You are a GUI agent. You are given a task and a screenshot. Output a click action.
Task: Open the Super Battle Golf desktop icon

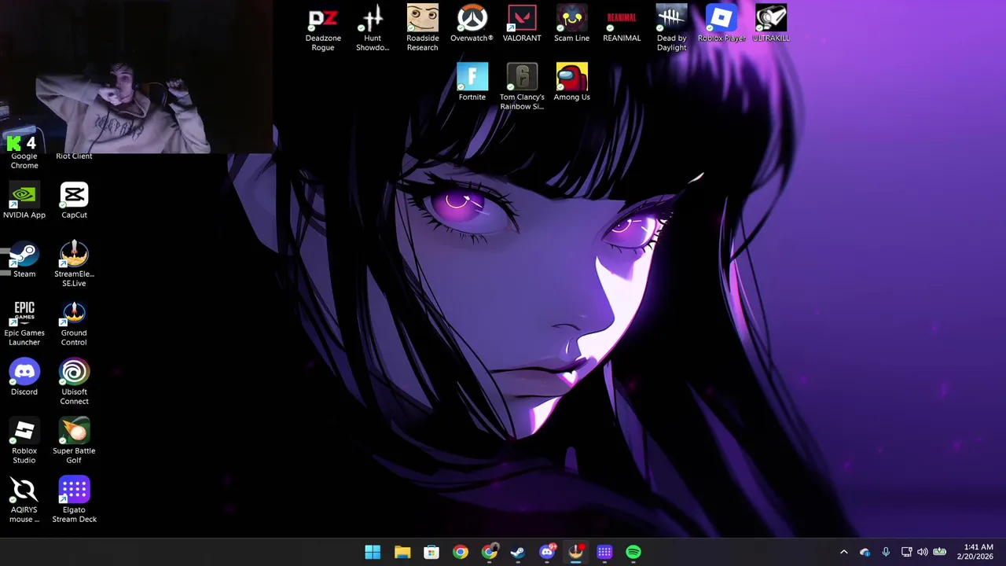pos(74,441)
